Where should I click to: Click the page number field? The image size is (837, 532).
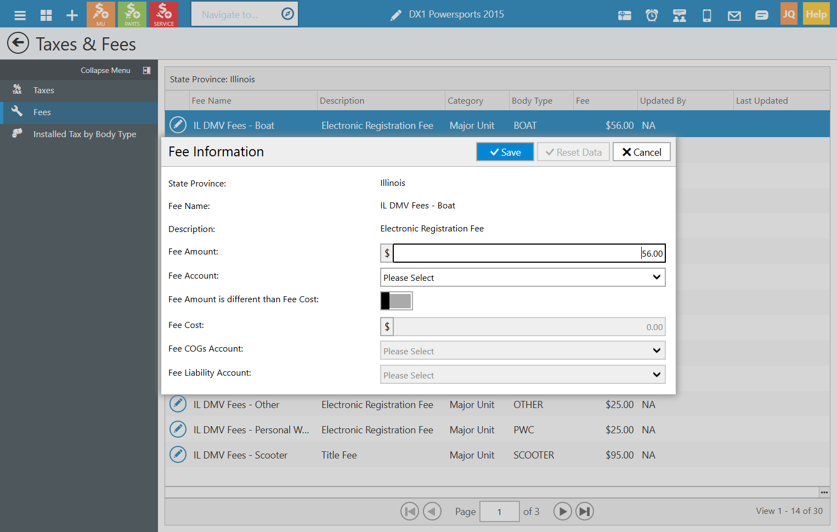point(499,512)
